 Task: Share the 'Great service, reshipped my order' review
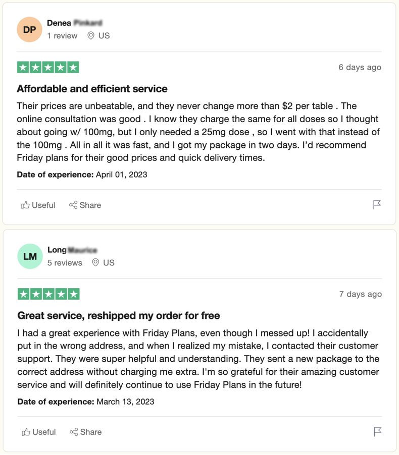[85, 432]
